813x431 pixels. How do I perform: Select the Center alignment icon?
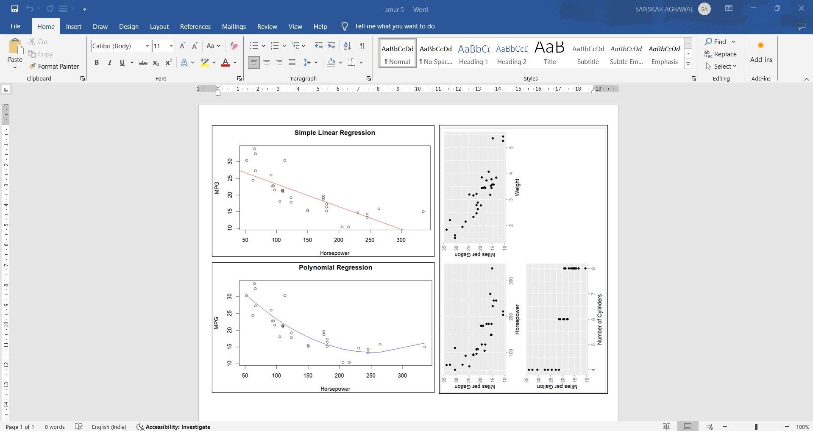tap(266, 62)
